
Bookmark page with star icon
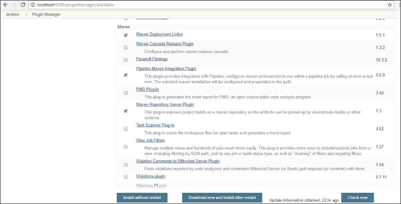click(389, 4)
